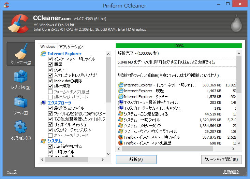Open the クリーナー(C) section
250x179 pixels.
tap(21, 54)
